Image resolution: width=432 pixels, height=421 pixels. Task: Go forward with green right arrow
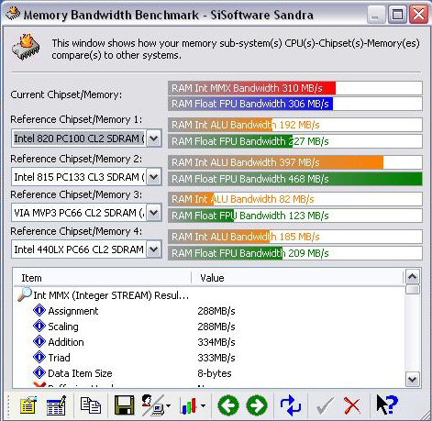coord(257,405)
